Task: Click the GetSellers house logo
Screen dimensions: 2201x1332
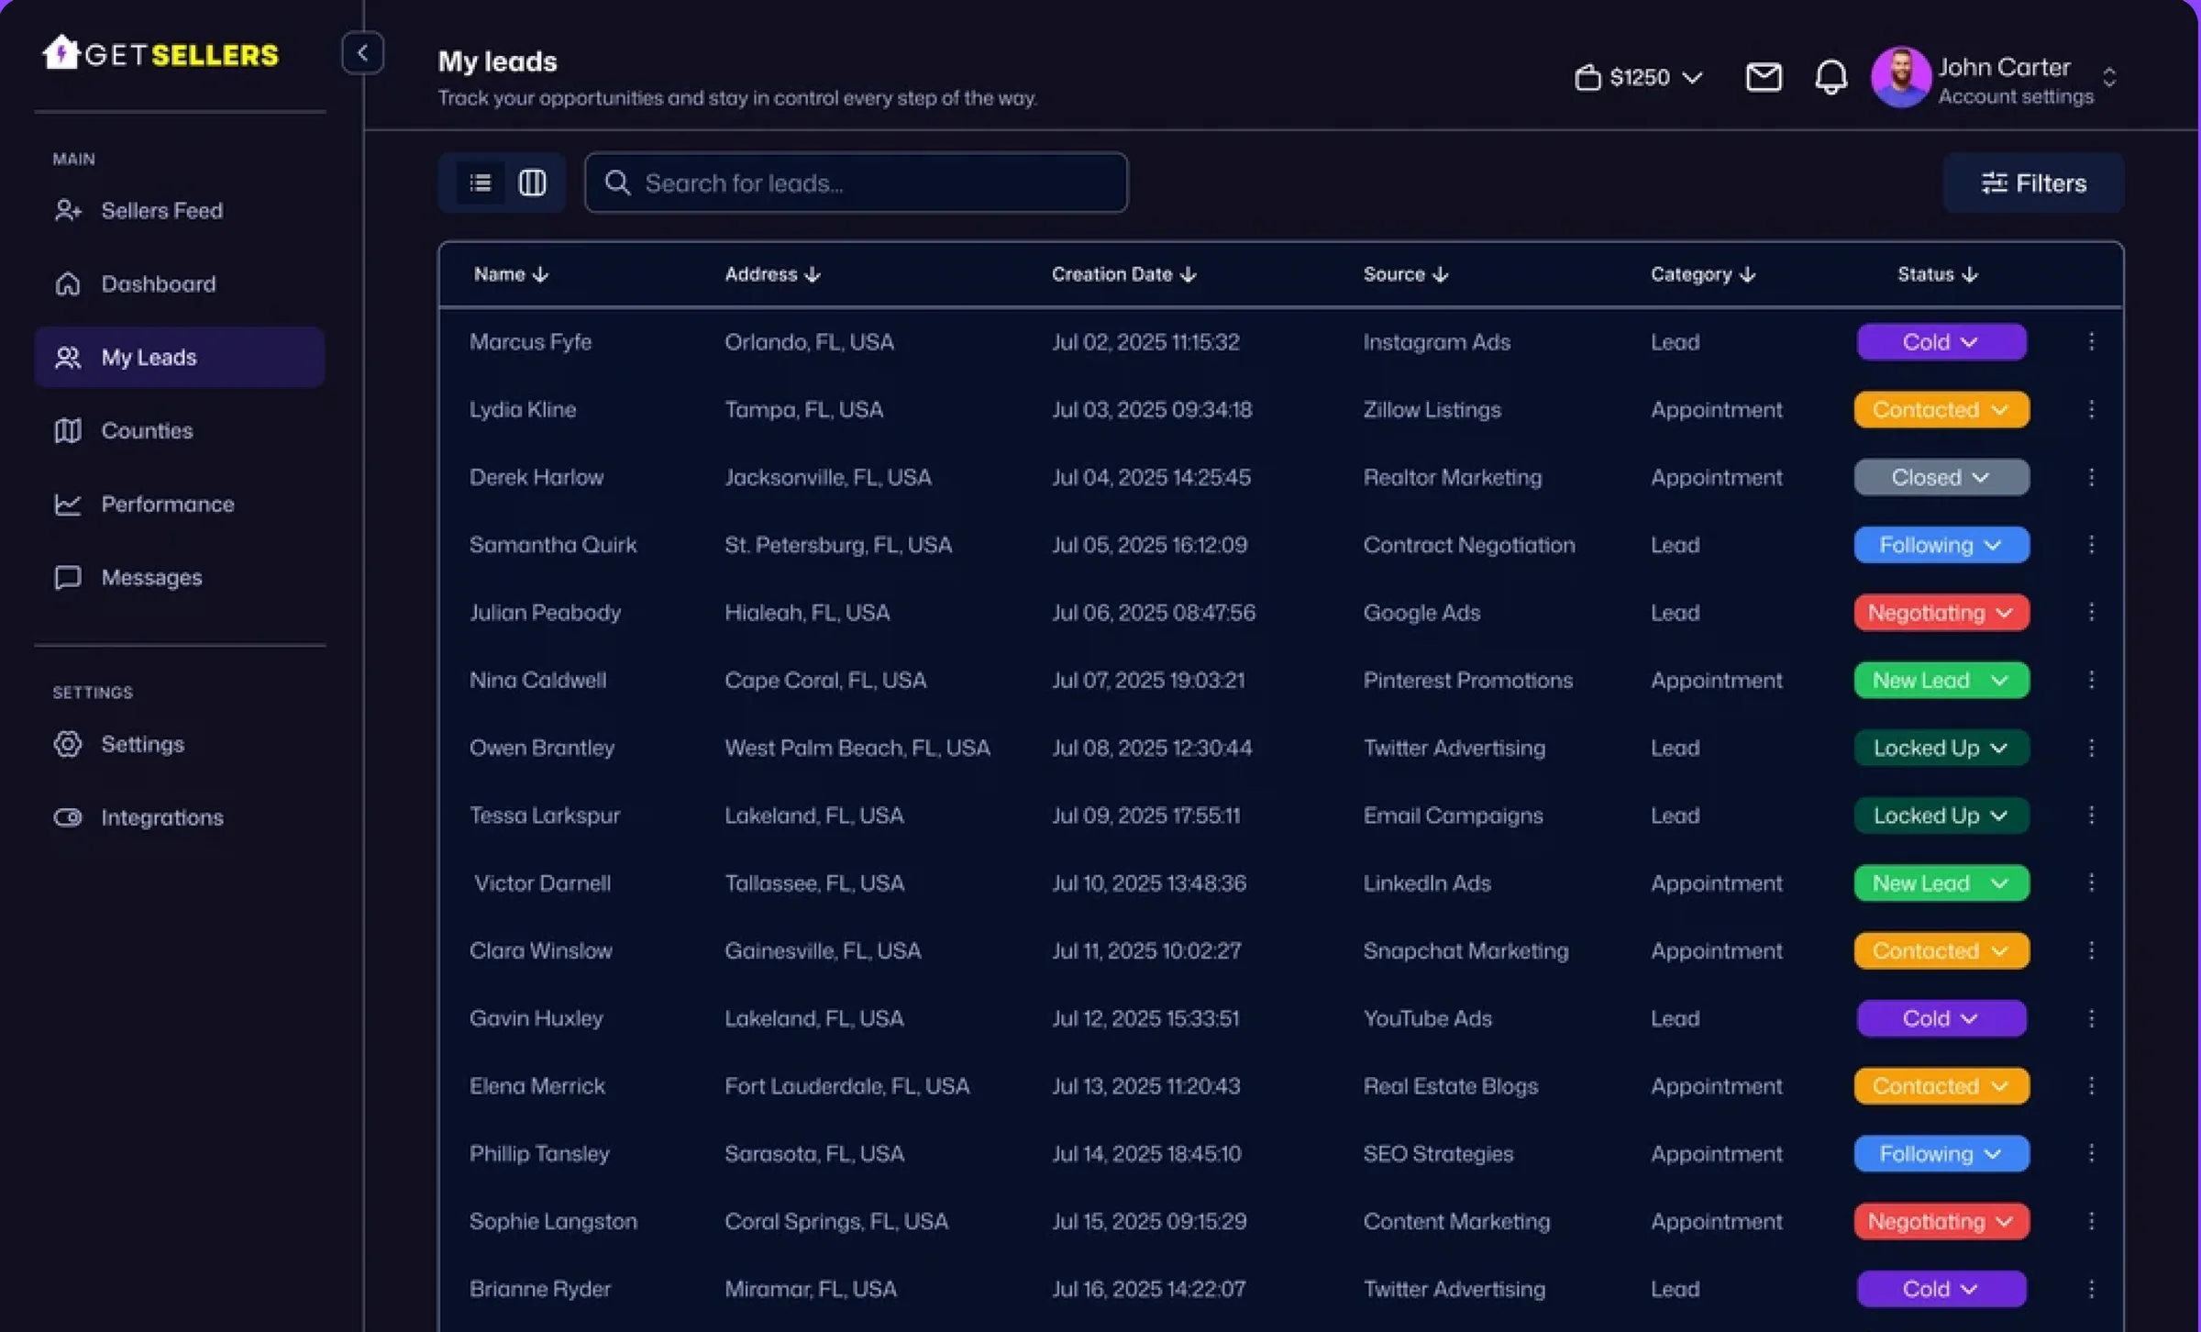Action: [x=61, y=52]
